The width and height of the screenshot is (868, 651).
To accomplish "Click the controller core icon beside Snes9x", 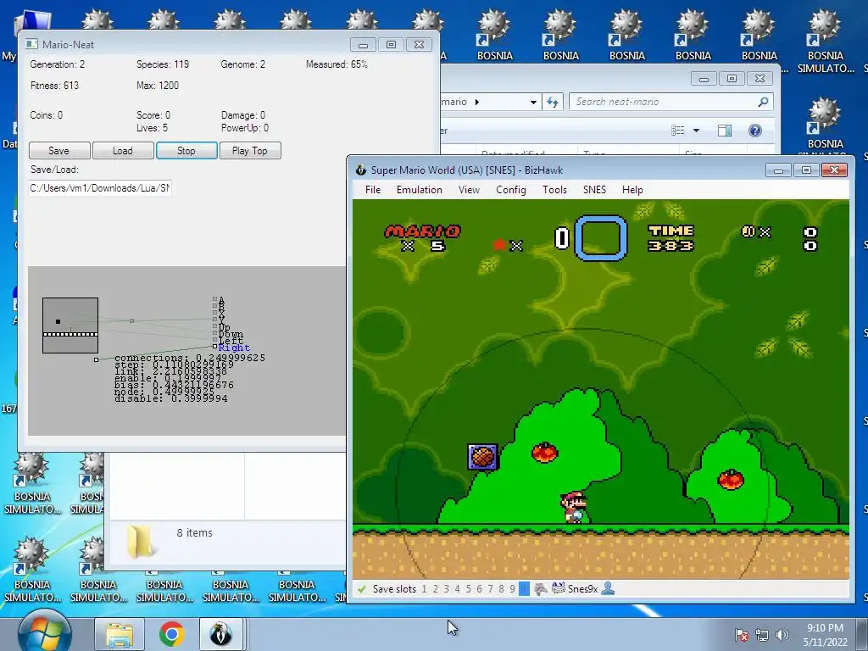I will pyautogui.click(x=558, y=588).
